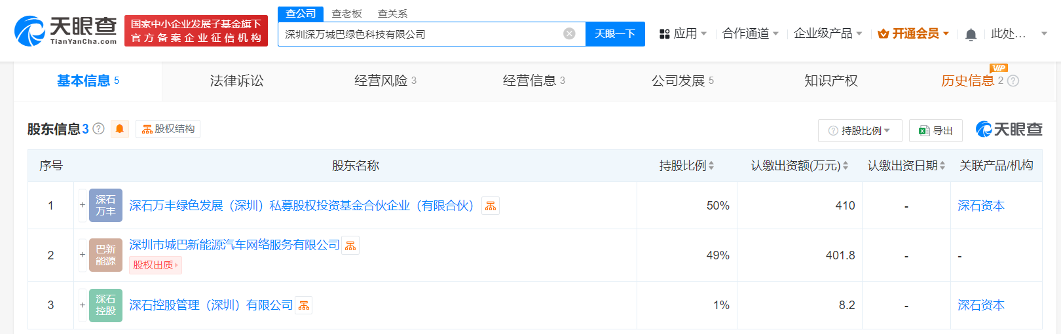Clear the search box with X icon
This screenshot has height=334, width=1061.
569,33
